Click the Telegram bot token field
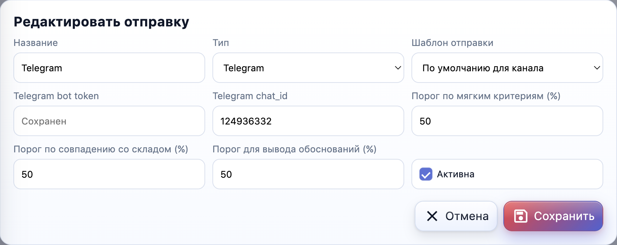 tap(109, 121)
